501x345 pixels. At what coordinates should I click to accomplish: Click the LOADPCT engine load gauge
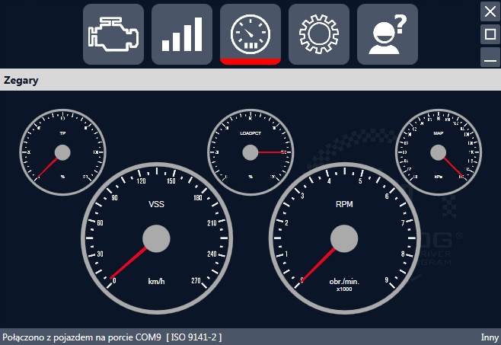pos(250,152)
